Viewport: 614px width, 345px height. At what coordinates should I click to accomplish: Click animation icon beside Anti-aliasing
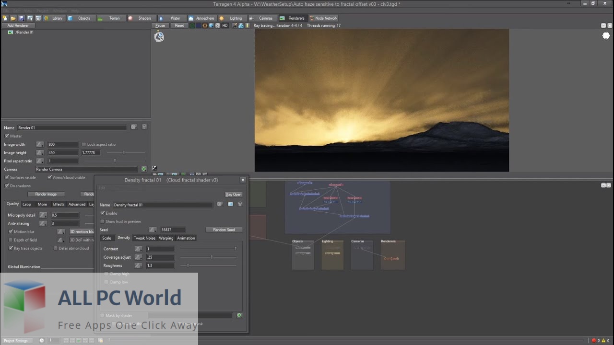click(x=43, y=223)
